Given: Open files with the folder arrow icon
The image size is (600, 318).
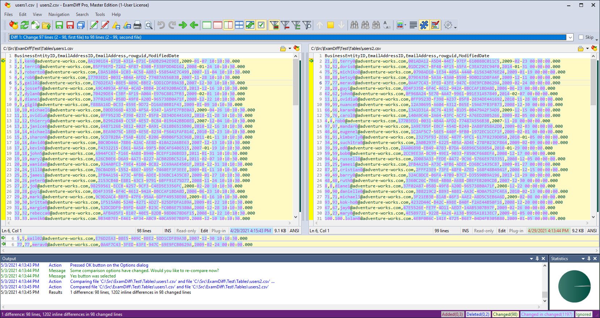Looking at the screenshot, I should pyautogui.click(x=46, y=25).
